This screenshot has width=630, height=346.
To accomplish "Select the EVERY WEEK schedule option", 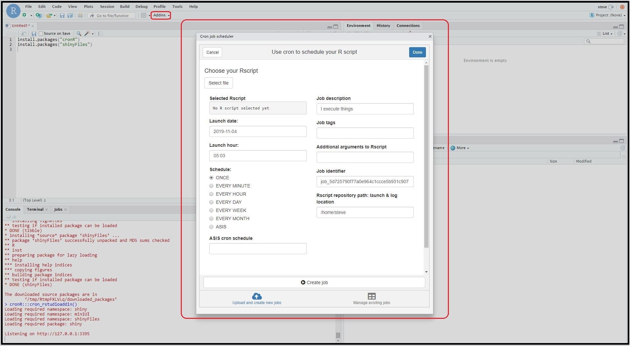I will 211,210.
